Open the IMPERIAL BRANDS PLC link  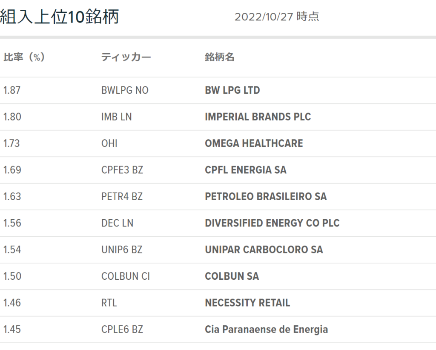(258, 117)
